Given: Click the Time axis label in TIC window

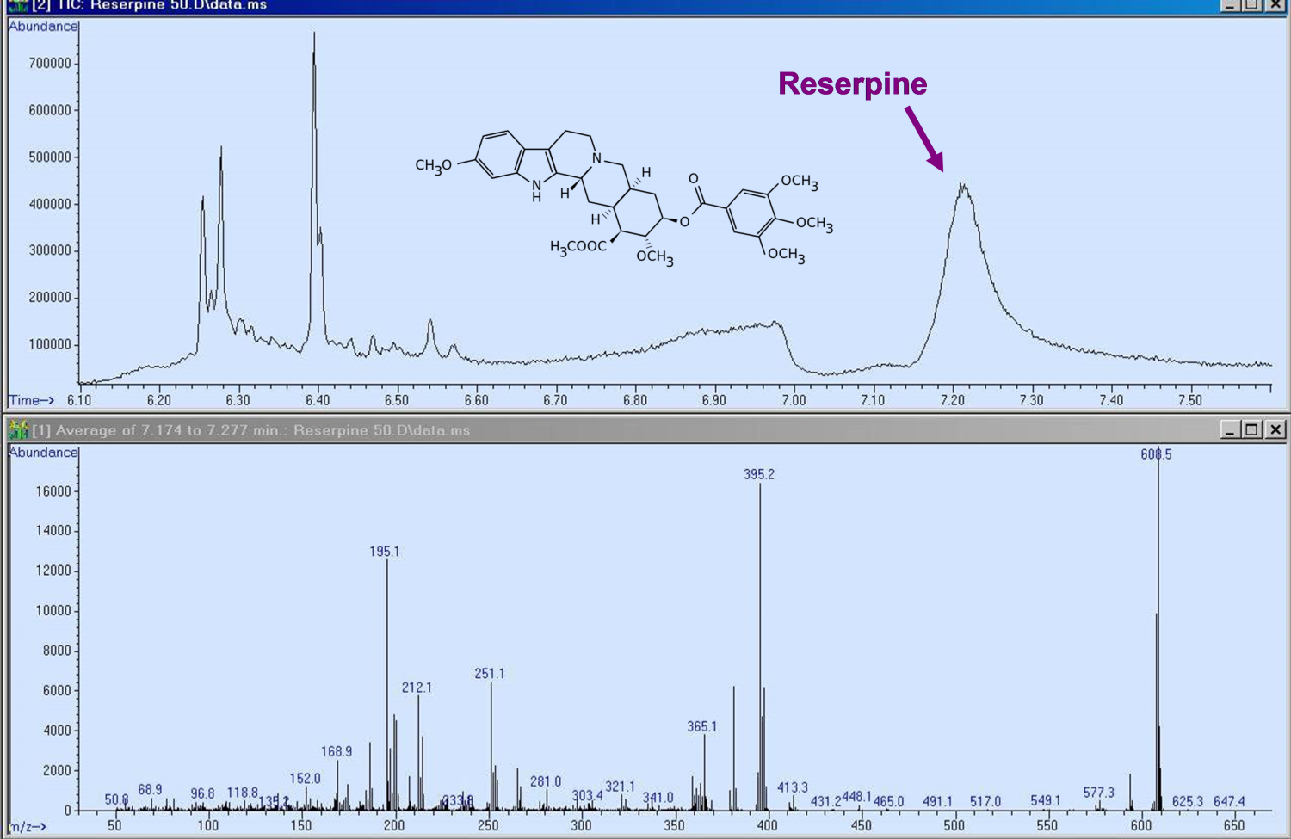Looking at the screenshot, I should [x=31, y=400].
